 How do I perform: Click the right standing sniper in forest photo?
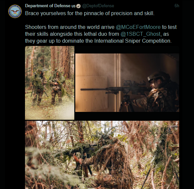tap(57, 86)
